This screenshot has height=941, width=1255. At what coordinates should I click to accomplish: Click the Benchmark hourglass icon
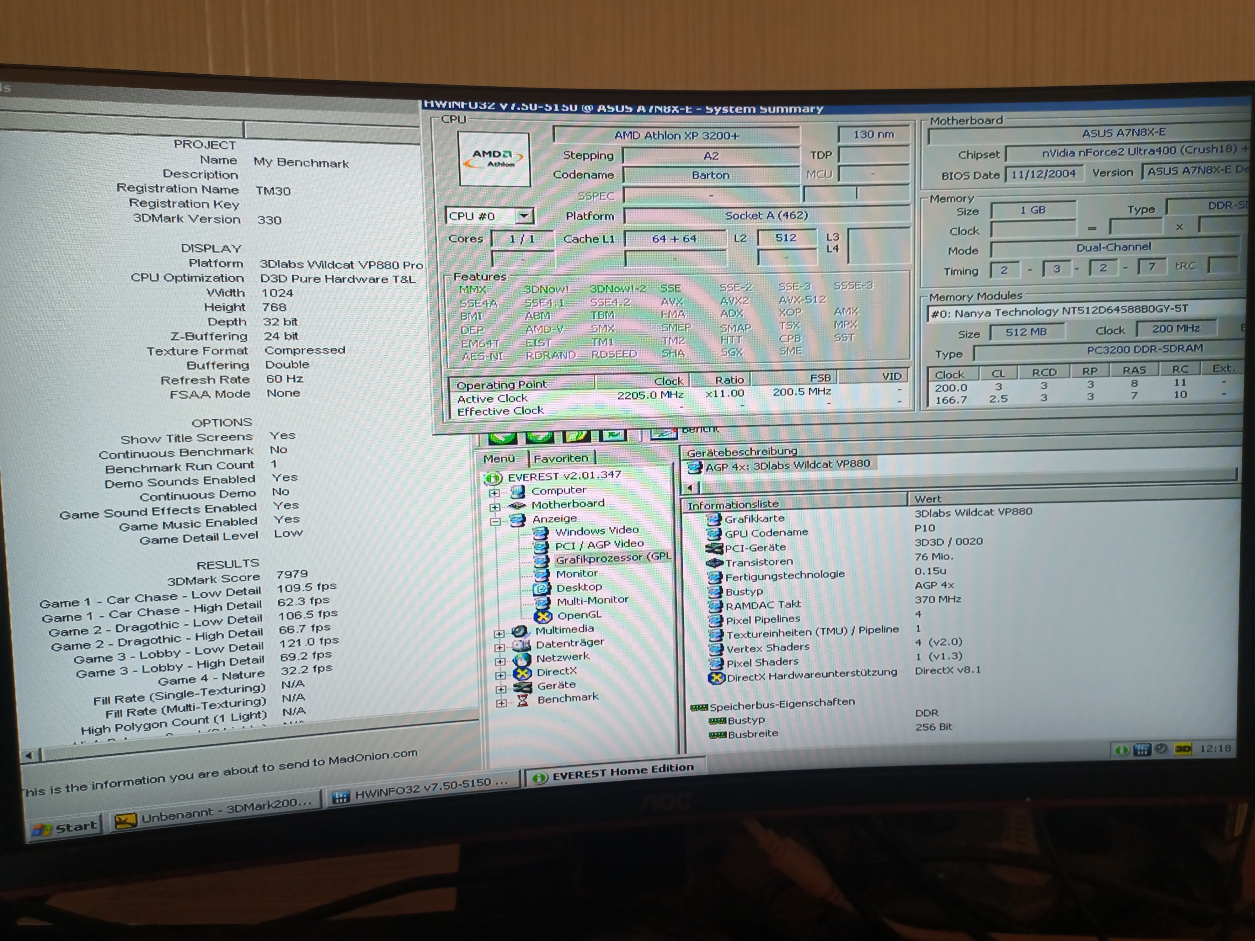[x=523, y=701]
